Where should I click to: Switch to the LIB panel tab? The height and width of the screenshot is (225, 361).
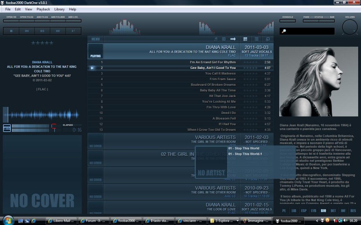[x=294, y=211]
